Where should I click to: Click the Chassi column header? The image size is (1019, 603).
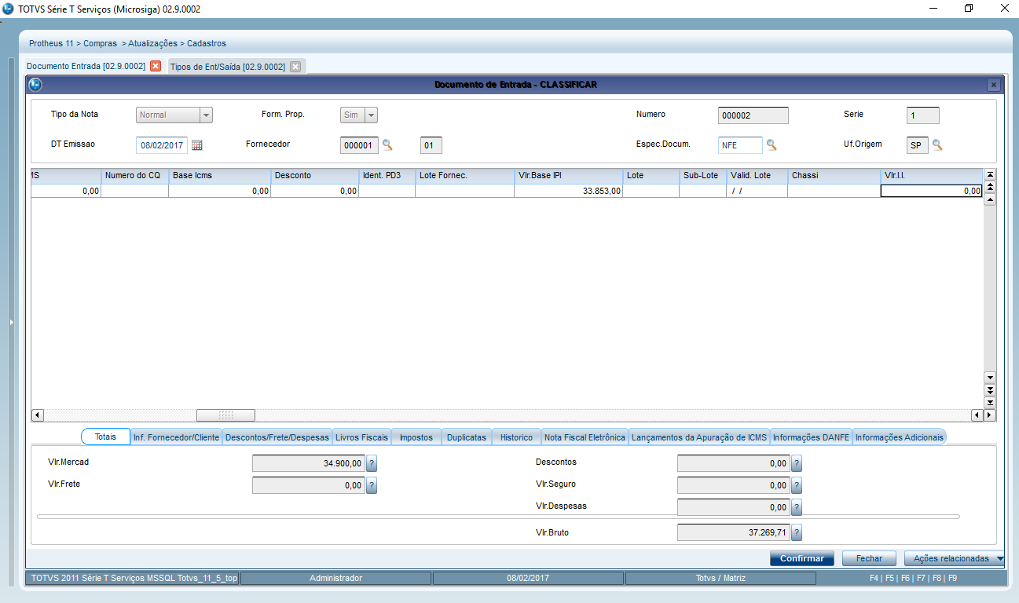(834, 175)
